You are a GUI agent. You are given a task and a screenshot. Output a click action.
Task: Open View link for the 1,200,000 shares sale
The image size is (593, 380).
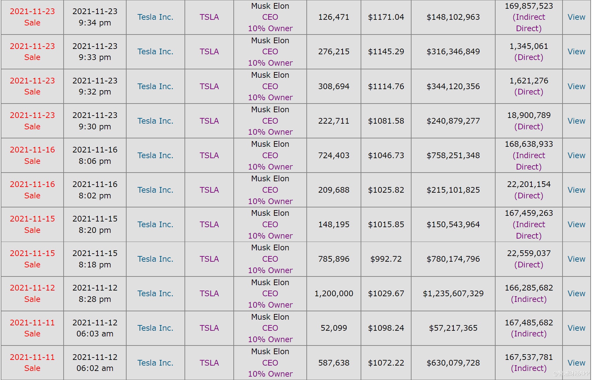pyautogui.click(x=576, y=294)
